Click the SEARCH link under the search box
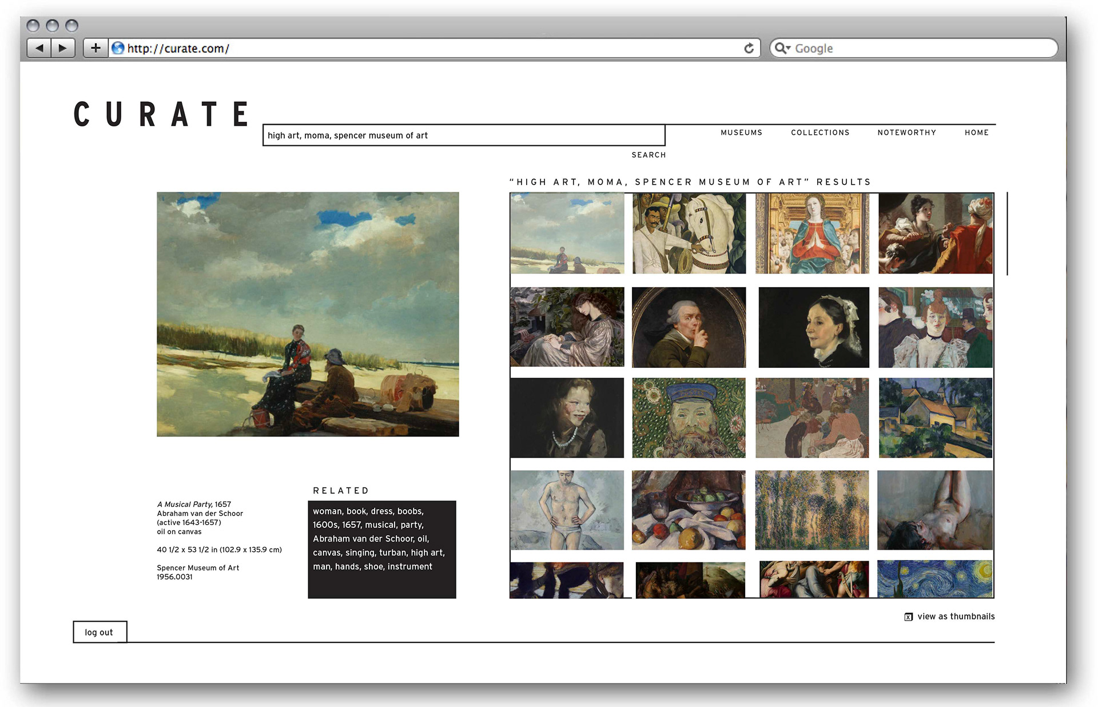This screenshot has width=1098, height=707. 649,155
